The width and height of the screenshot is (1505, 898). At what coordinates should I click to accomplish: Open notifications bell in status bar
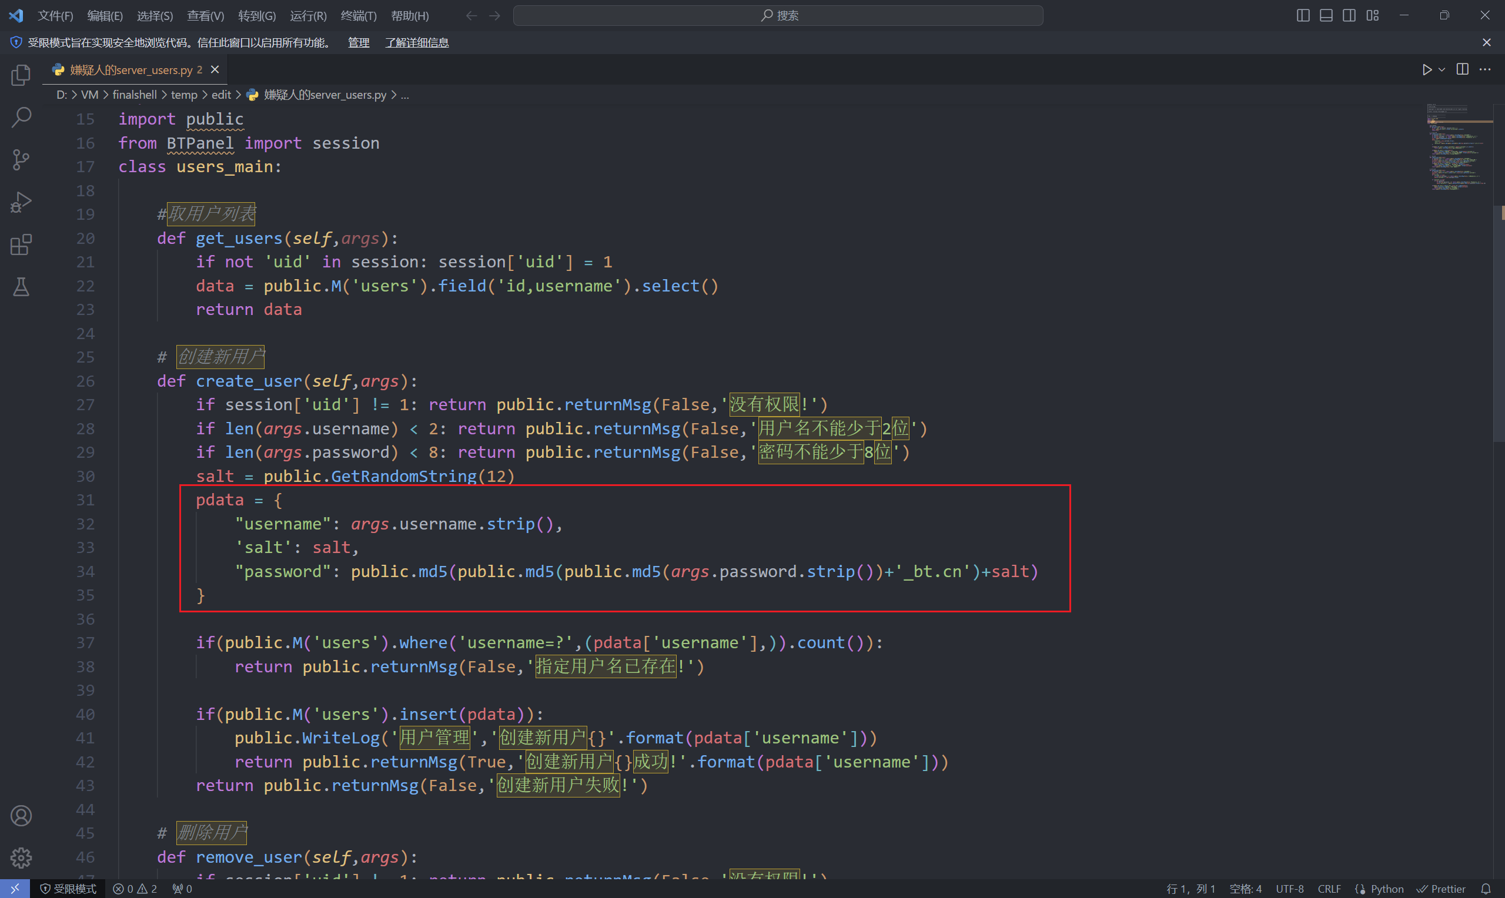(1486, 889)
